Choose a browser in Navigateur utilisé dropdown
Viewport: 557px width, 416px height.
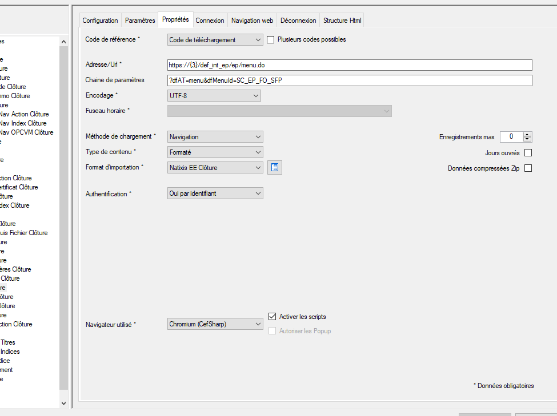(x=215, y=324)
